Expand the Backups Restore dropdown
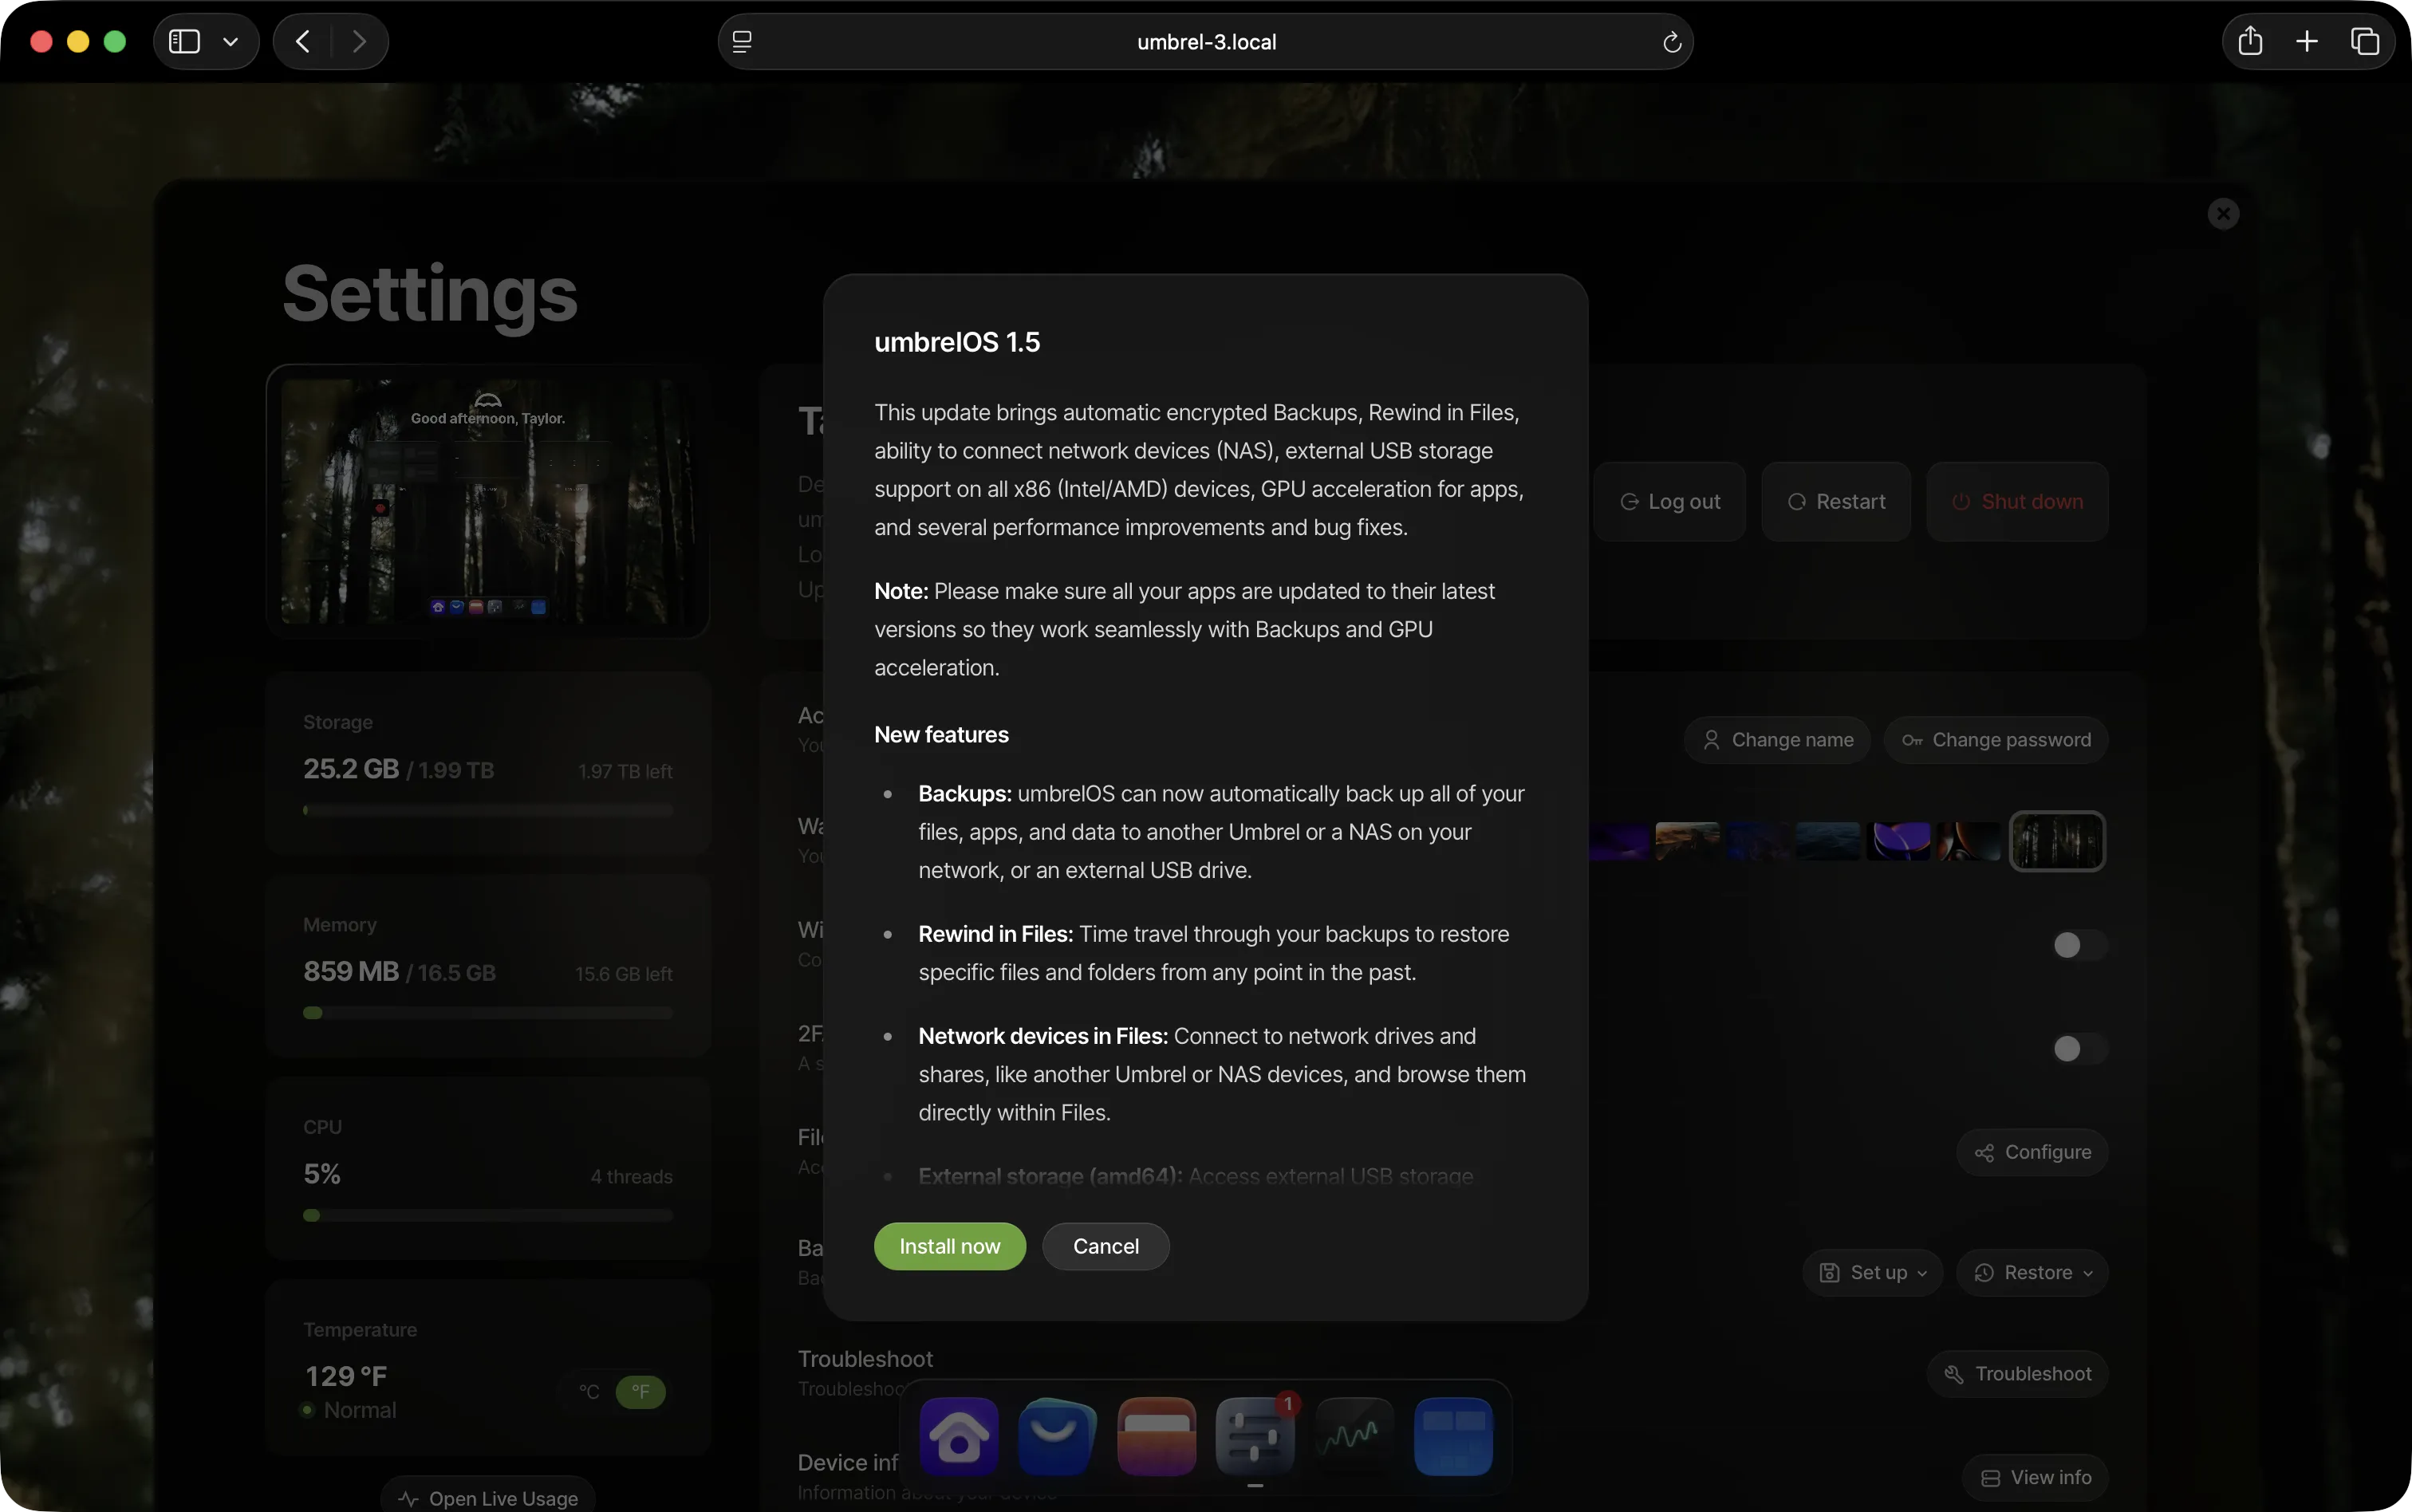 click(x=2032, y=1272)
